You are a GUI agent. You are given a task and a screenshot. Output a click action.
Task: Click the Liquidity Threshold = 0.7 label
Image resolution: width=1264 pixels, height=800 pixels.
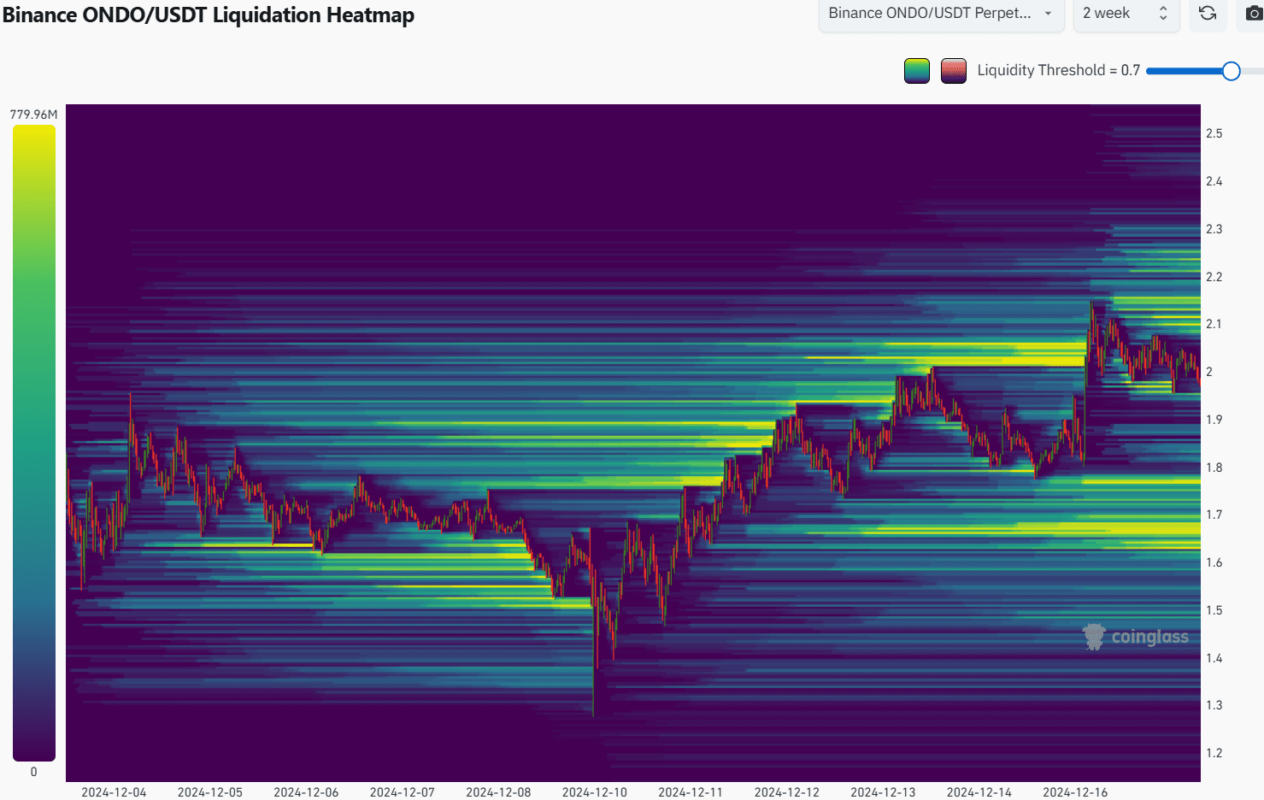(1058, 71)
